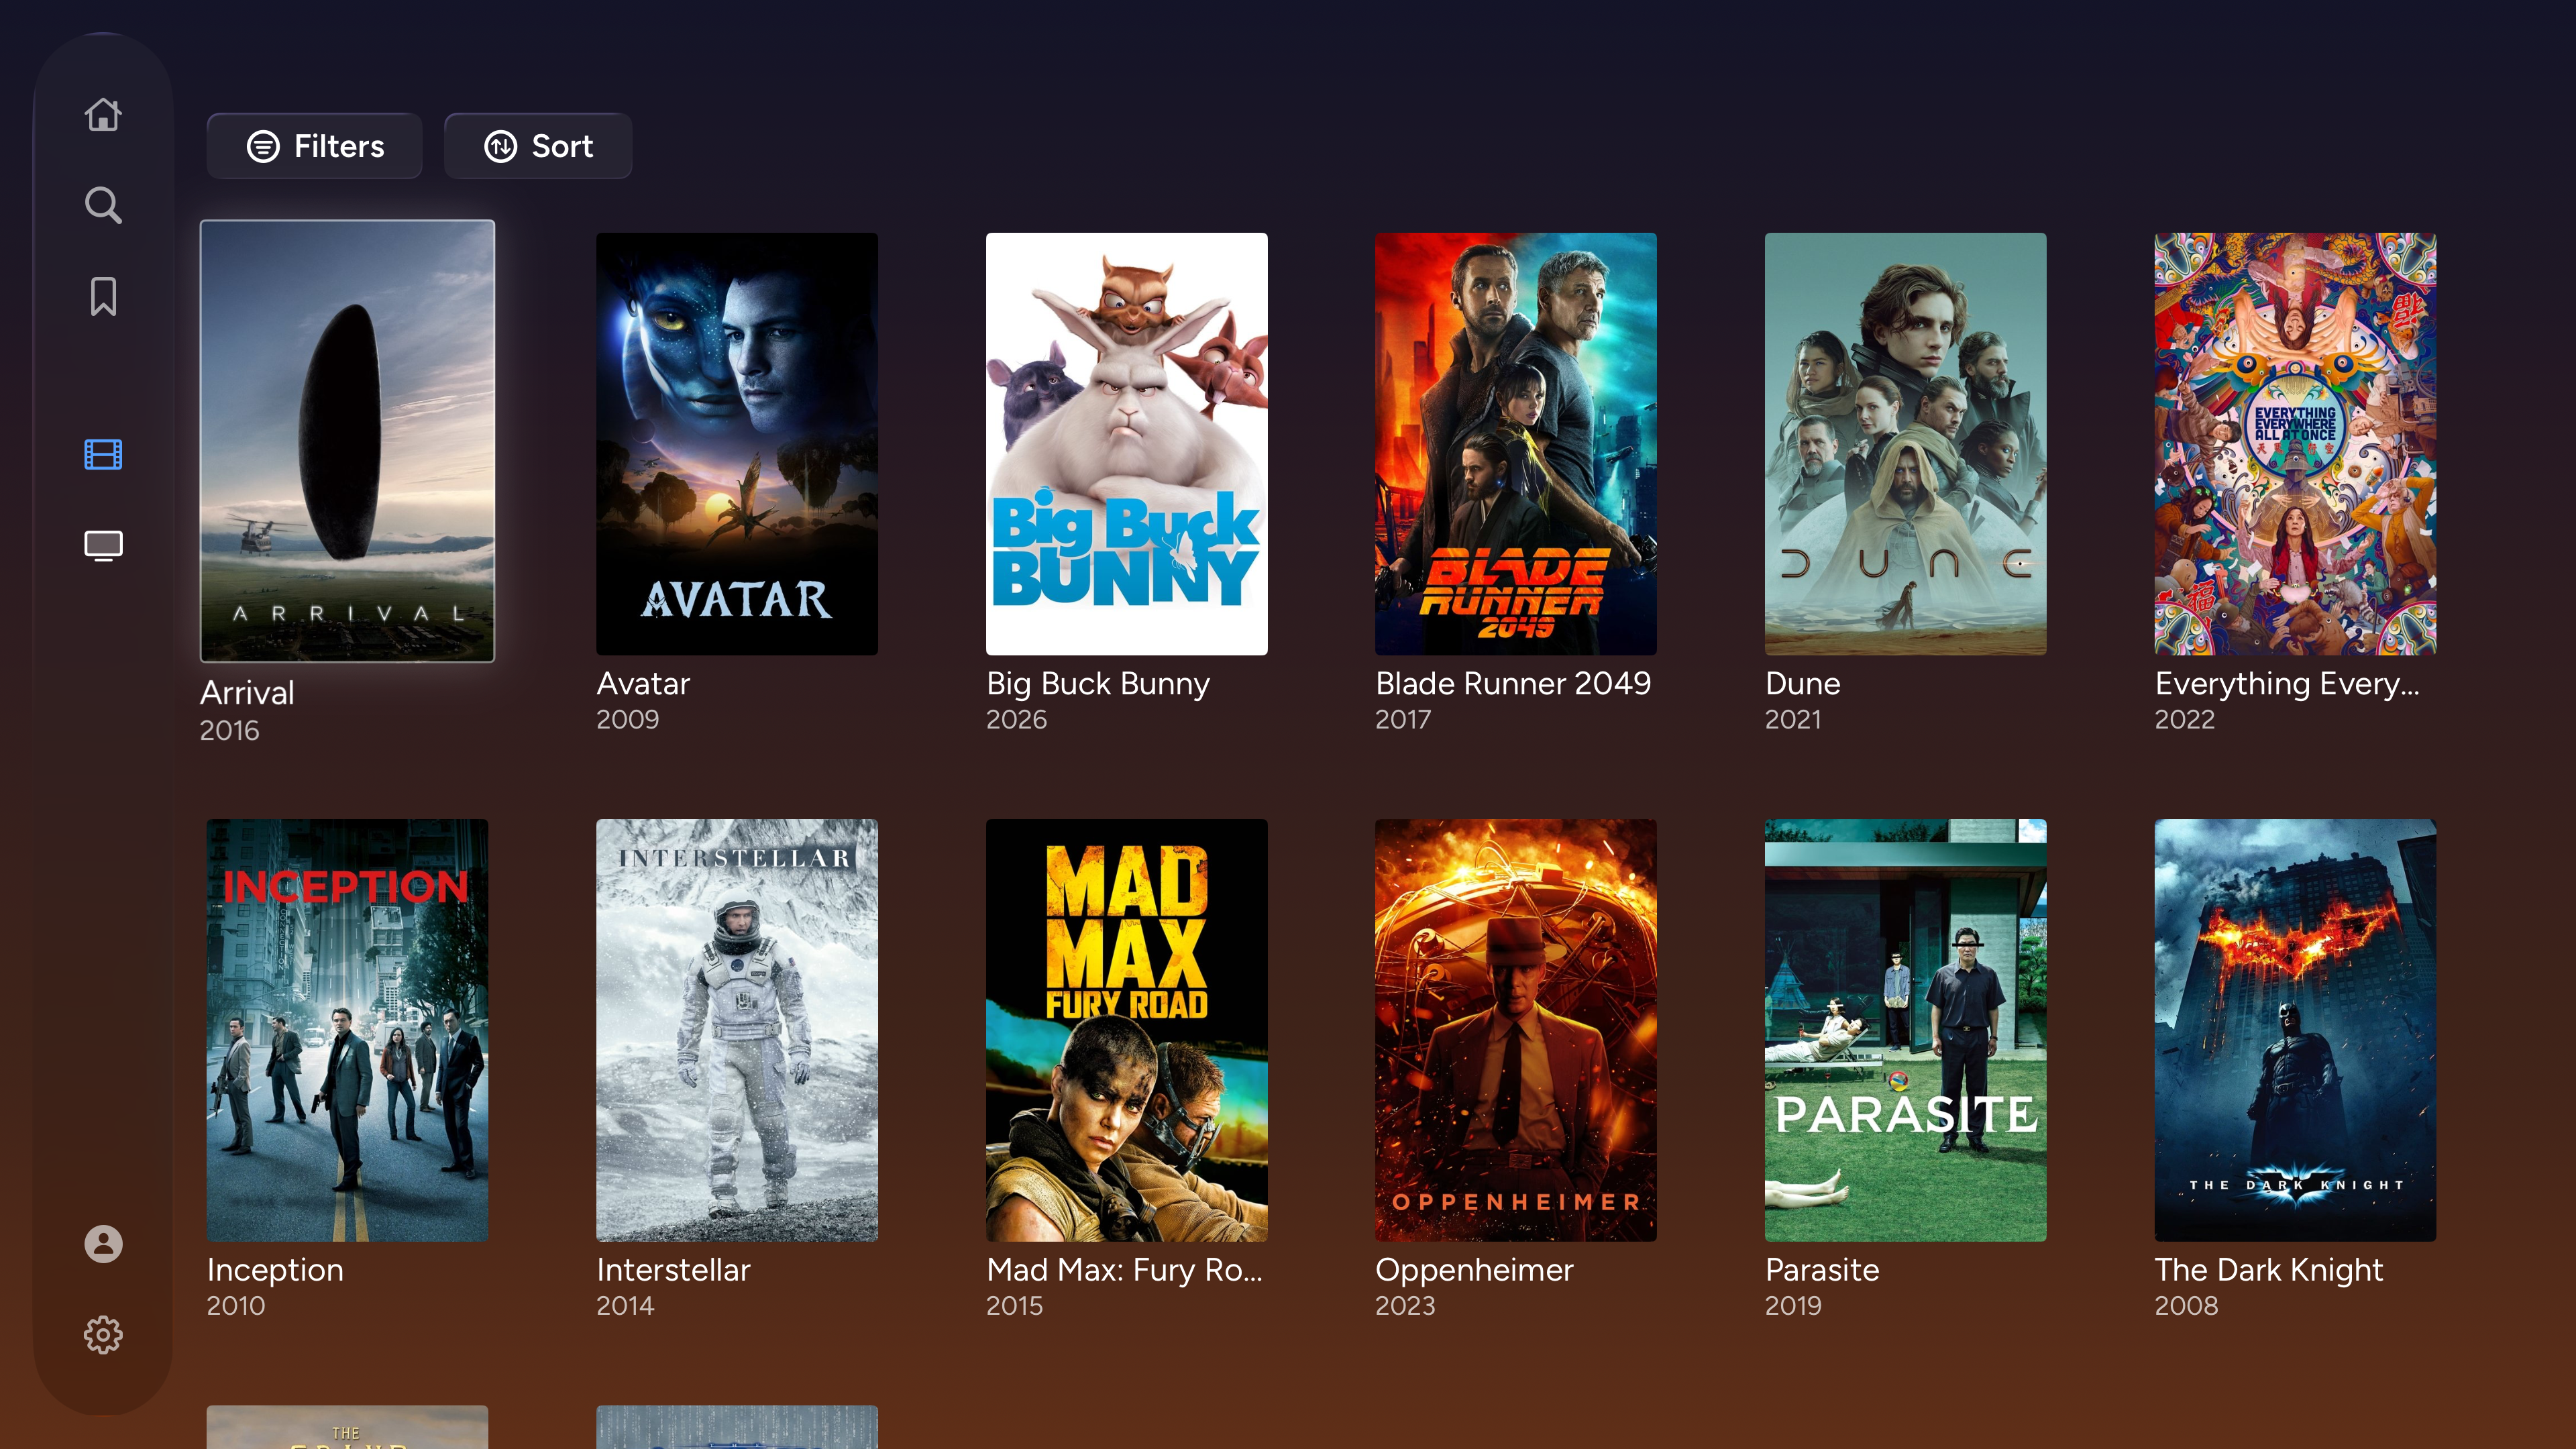This screenshot has width=2576, height=1449.
Task: Click the 'Interstellar' title text
Action: pos(673,1269)
